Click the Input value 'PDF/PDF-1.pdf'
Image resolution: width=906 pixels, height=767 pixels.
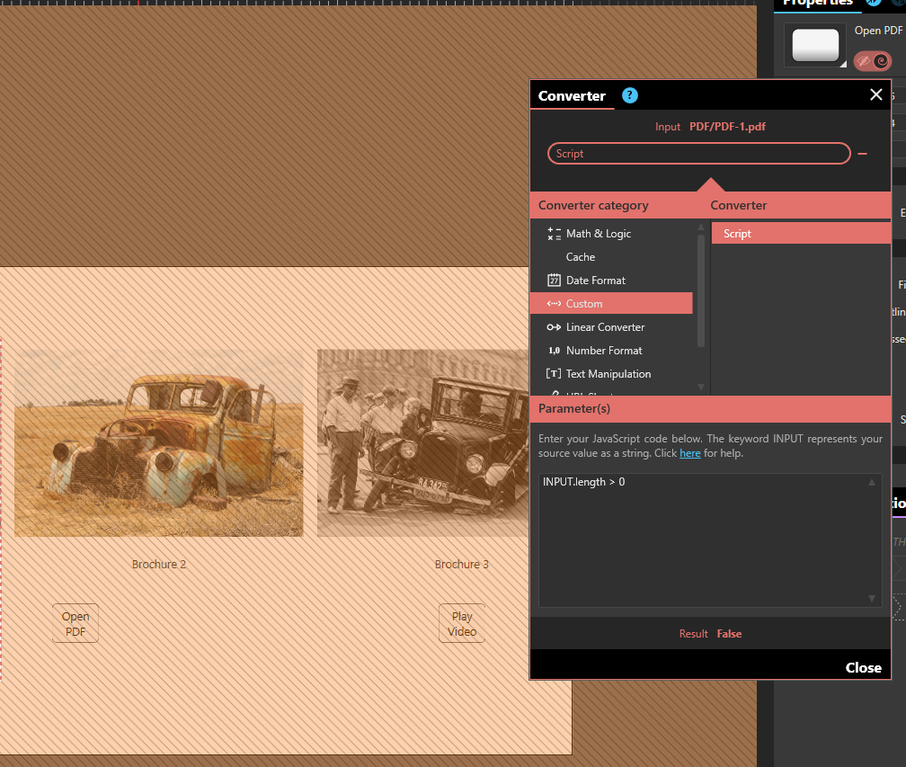tap(727, 127)
